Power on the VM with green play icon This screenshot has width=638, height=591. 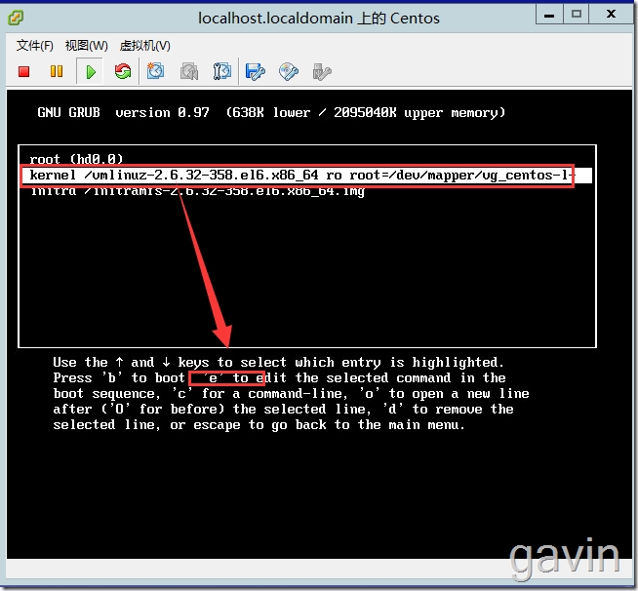point(91,72)
